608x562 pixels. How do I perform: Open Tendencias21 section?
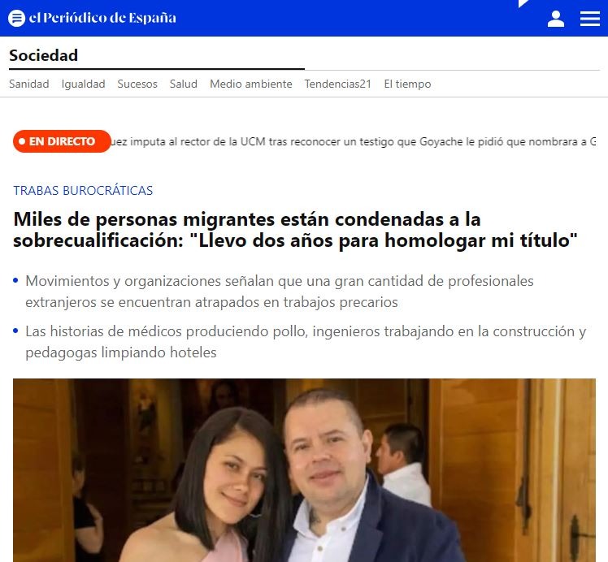click(338, 84)
